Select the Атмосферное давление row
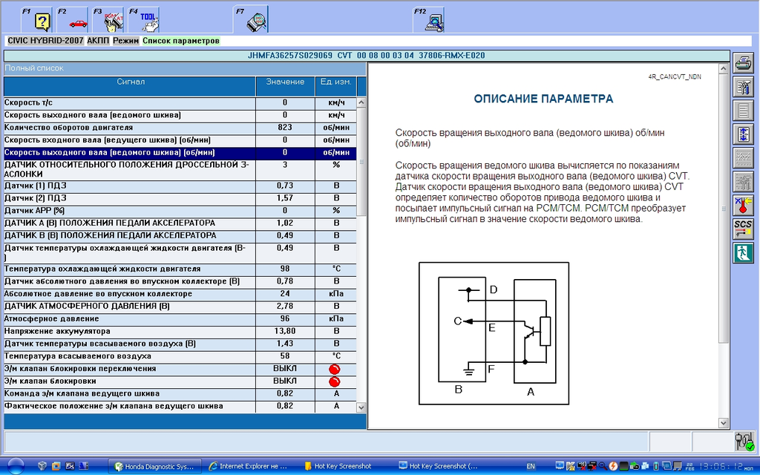 (180, 319)
